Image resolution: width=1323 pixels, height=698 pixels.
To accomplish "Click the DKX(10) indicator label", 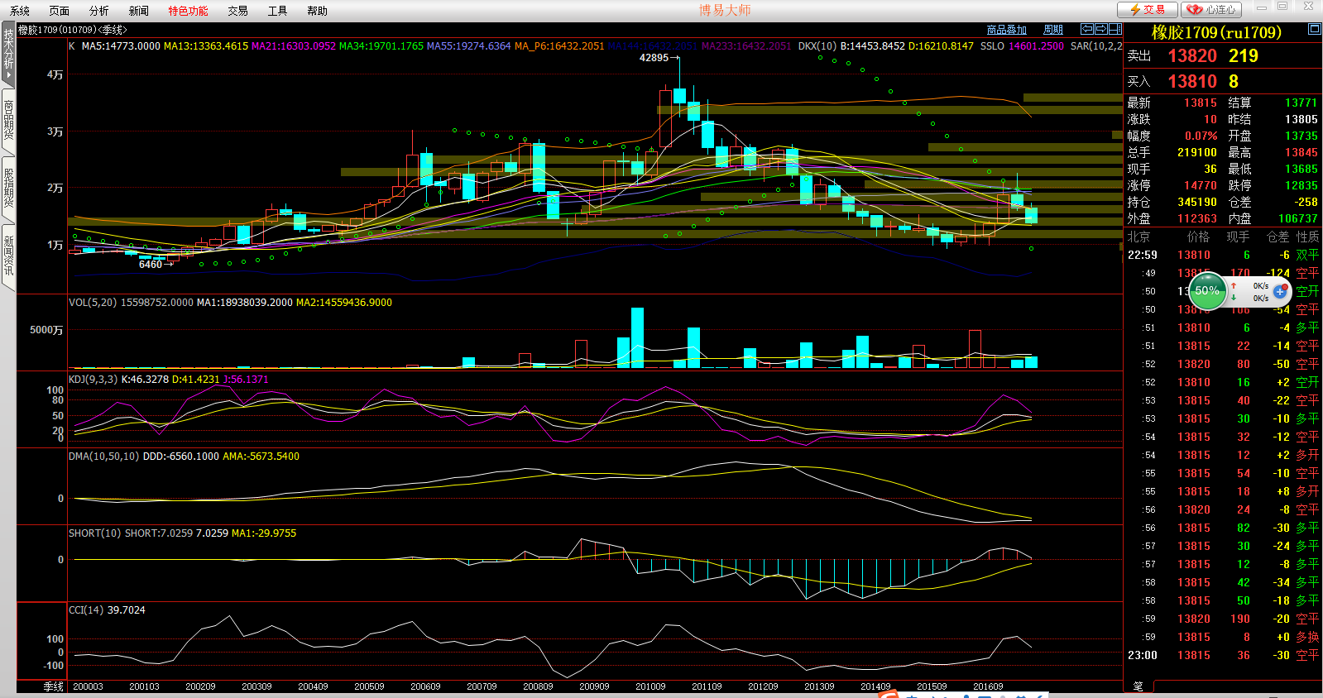I will [x=817, y=46].
